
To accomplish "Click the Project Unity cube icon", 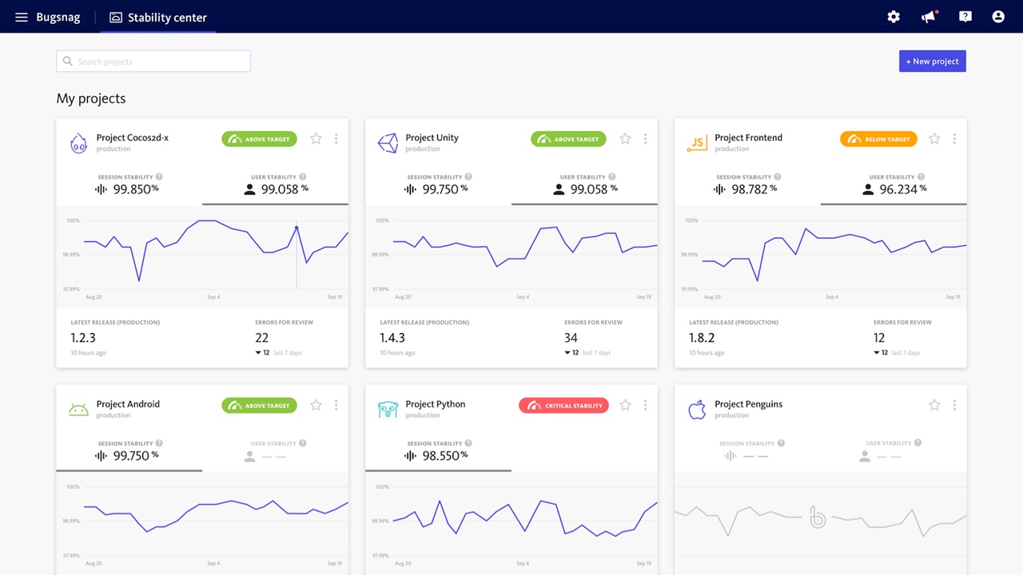I will pyautogui.click(x=388, y=143).
